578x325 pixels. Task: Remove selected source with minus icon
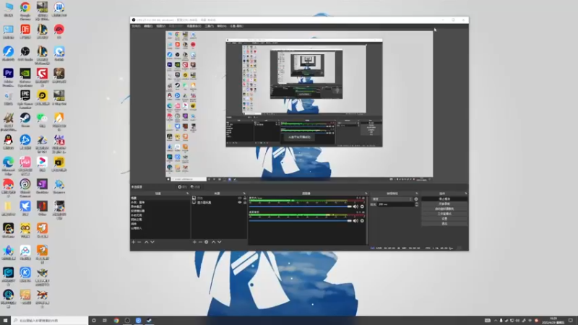click(200, 242)
